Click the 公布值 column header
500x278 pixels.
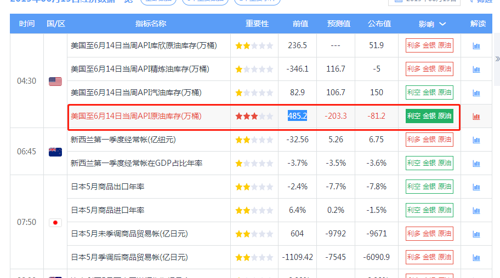point(379,24)
